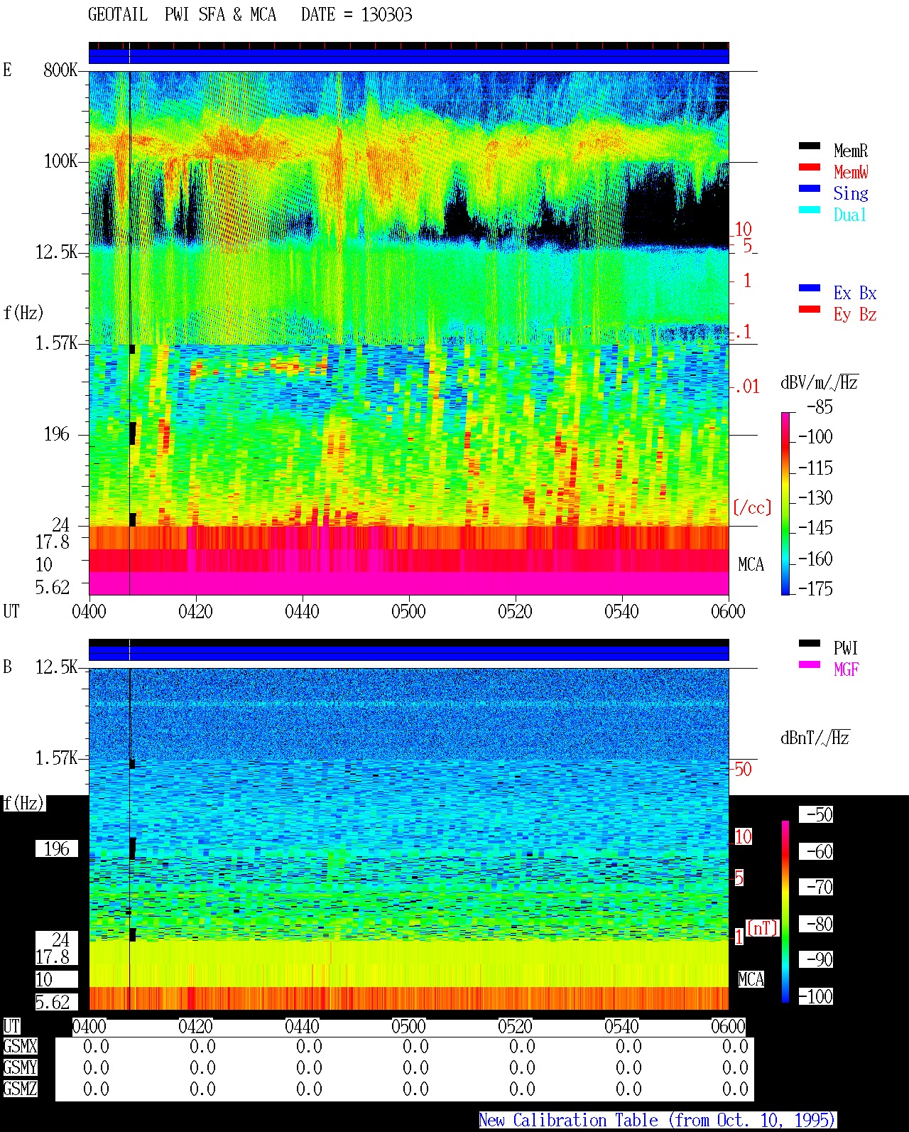Click the dBnT color scale bar
The image size is (909, 1132).
pyautogui.click(x=785, y=912)
